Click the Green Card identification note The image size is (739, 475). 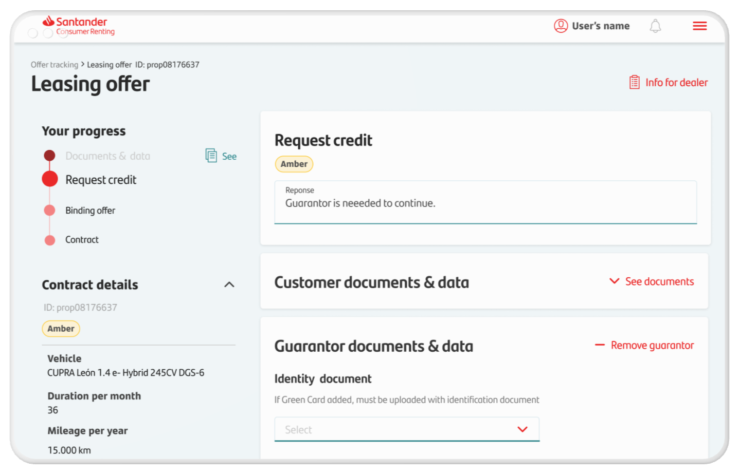tap(406, 400)
